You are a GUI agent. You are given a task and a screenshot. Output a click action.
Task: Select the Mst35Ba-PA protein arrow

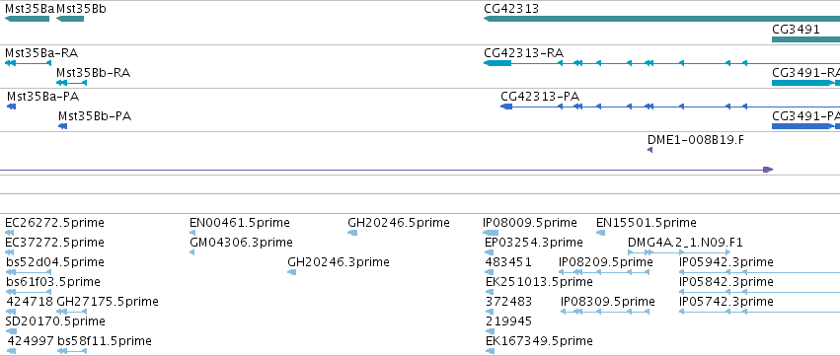(11, 107)
